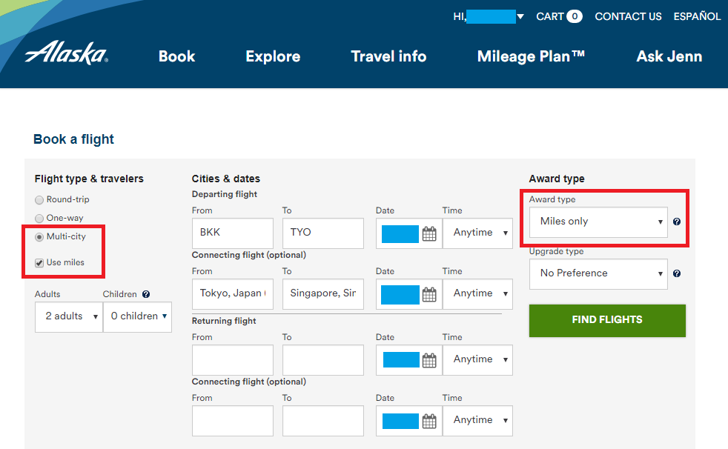Click the From field with Tokyo, Japan
The height and width of the screenshot is (449, 728).
pyautogui.click(x=233, y=294)
